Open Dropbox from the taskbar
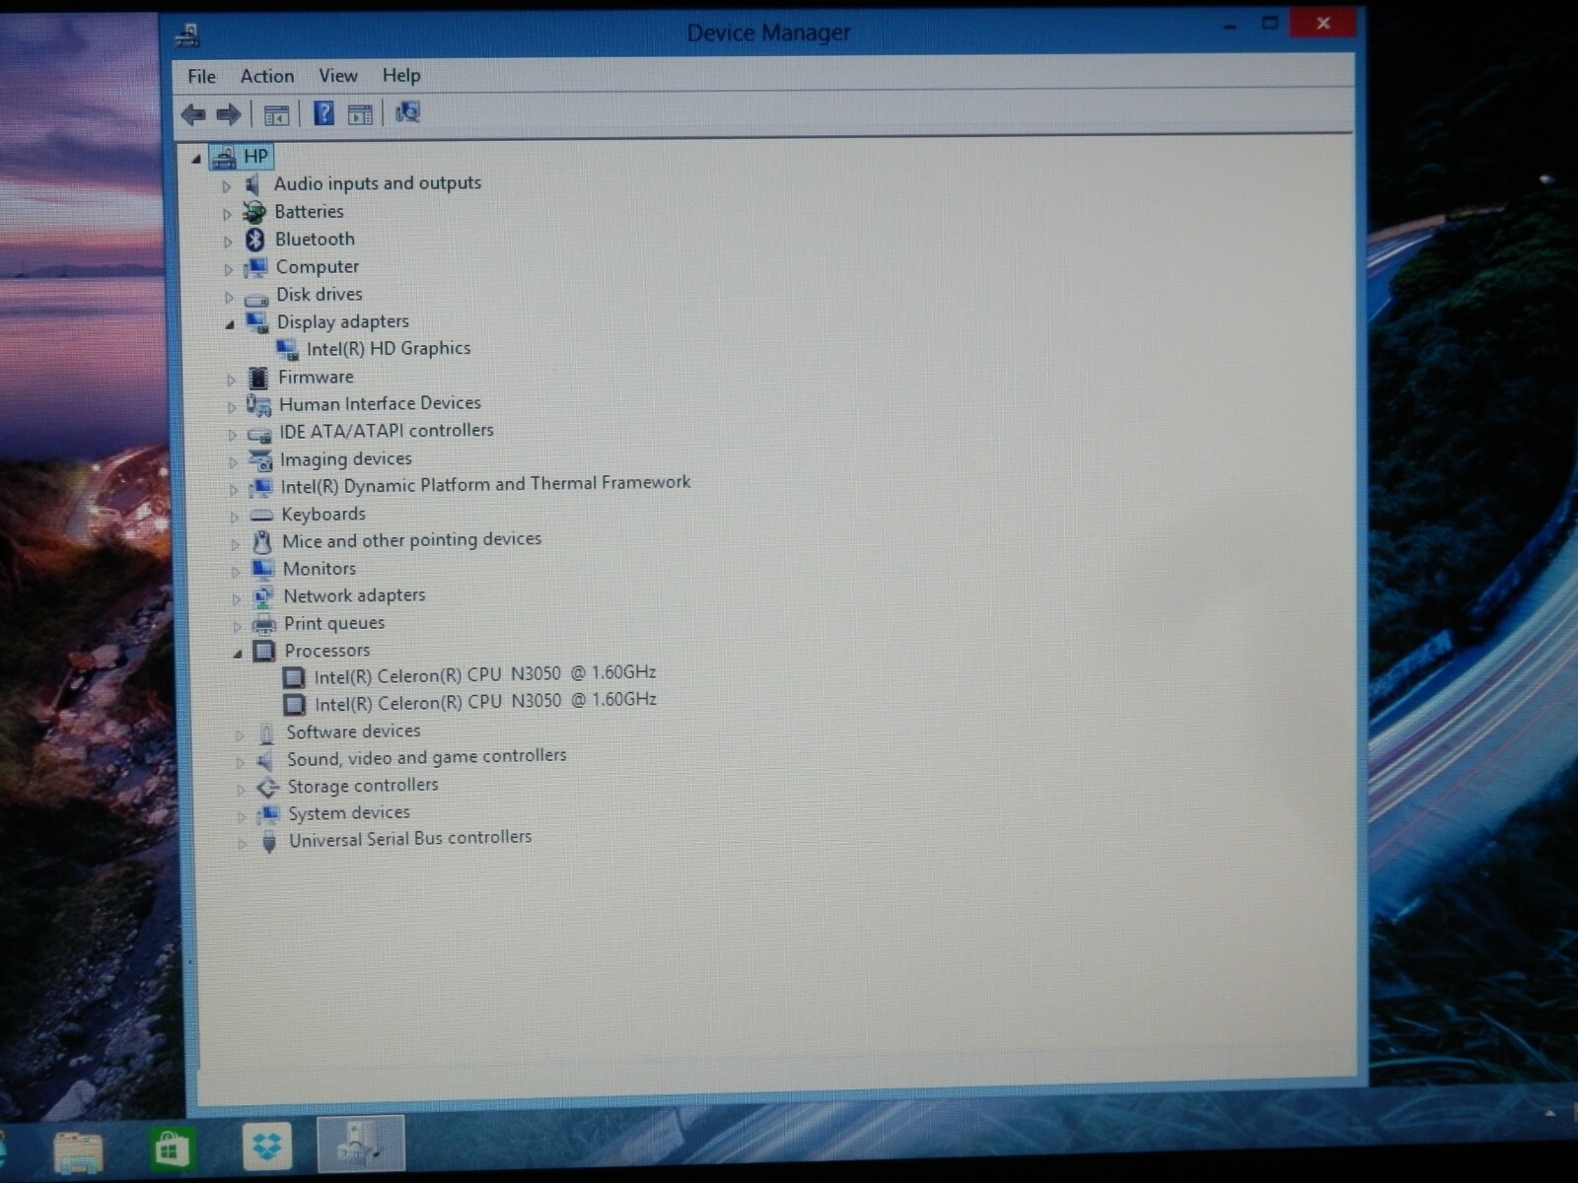The height and width of the screenshot is (1183, 1578). tap(267, 1146)
